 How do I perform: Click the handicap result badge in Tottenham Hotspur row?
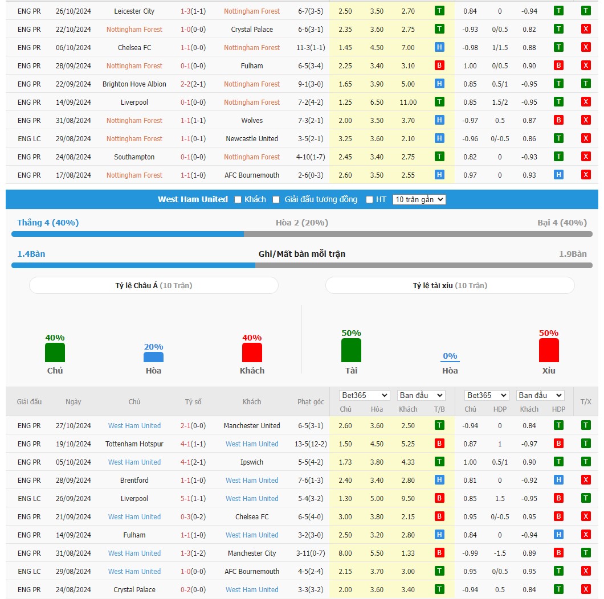558,444
